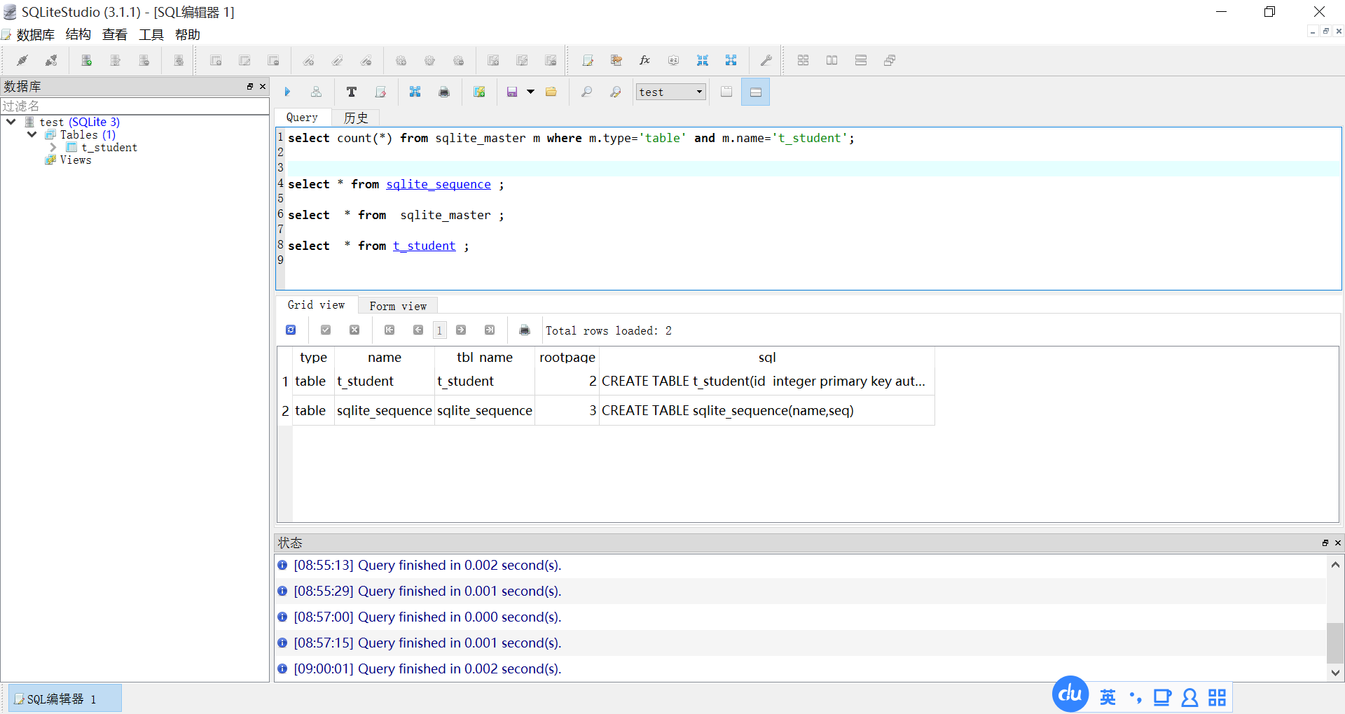Switch to the 历史 tab

356,118
